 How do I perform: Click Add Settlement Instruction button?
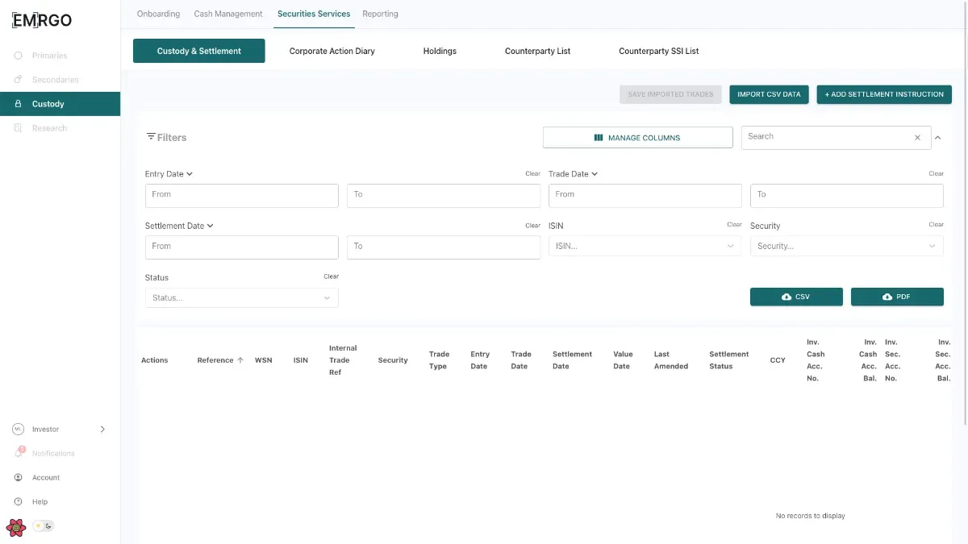[884, 94]
